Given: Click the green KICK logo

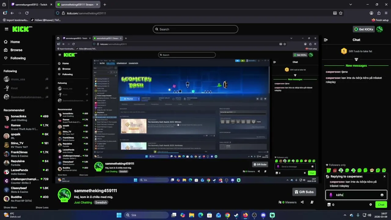Looking at the screenshot, I should pos(22,29).
